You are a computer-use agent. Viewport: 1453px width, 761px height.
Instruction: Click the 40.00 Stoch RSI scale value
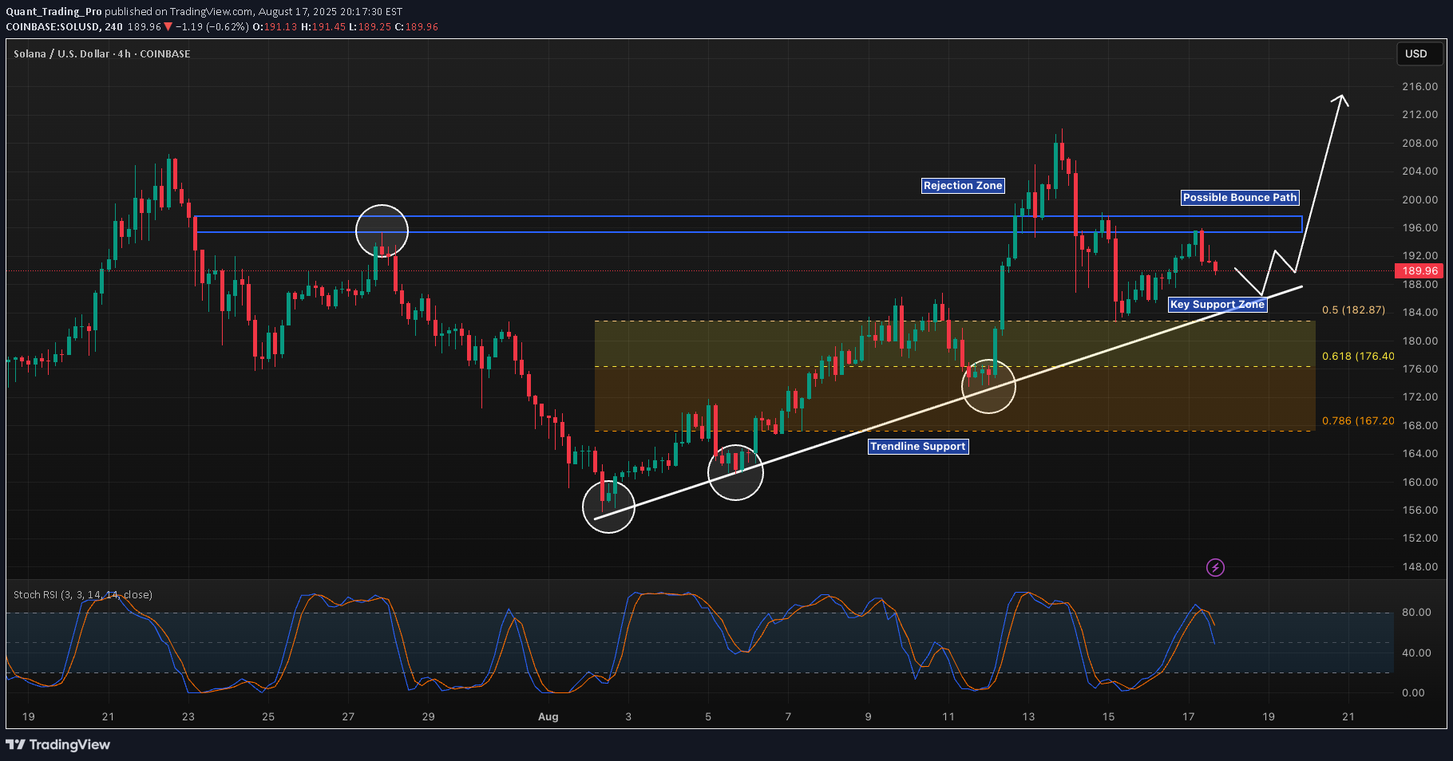click(x=1416, y=653)
